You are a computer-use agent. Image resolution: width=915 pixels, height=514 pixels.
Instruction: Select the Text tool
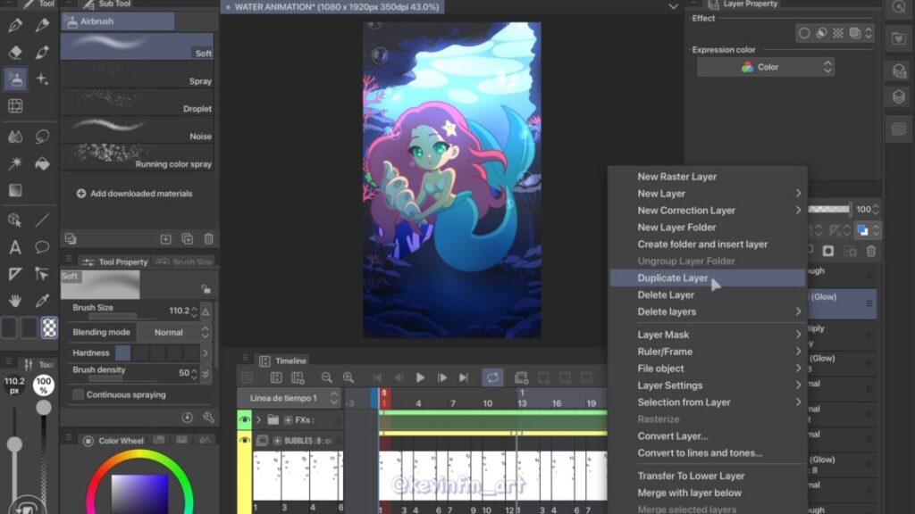coord(15,247)
